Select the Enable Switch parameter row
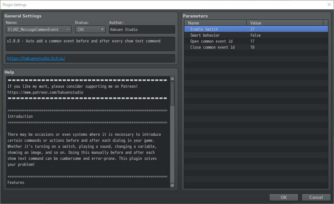 pyautogui.click(x=256, y=29)
